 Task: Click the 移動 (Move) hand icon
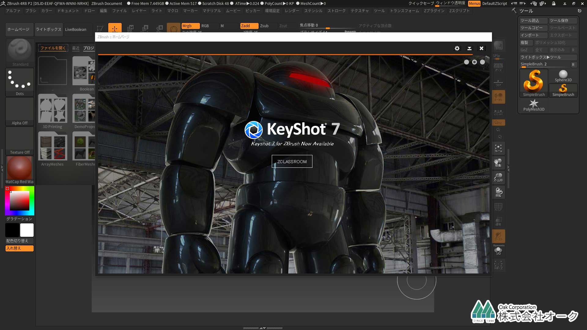pos(498,163)
